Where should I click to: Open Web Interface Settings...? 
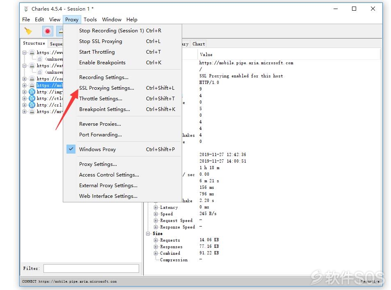[x=122, y=196]
